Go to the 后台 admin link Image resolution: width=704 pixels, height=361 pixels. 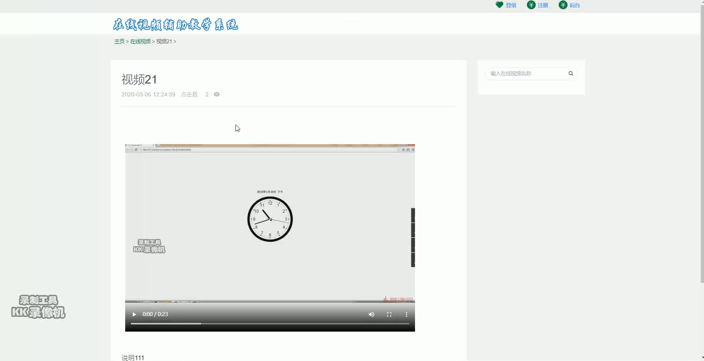click(x=575, y=5)
